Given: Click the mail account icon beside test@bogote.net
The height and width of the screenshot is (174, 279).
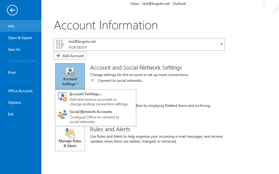Looking at the screenshot, I should 60,45.
